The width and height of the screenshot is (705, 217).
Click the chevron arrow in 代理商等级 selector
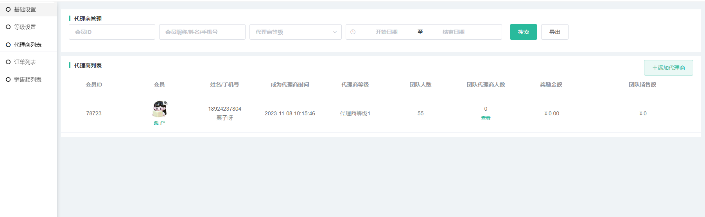335,32
